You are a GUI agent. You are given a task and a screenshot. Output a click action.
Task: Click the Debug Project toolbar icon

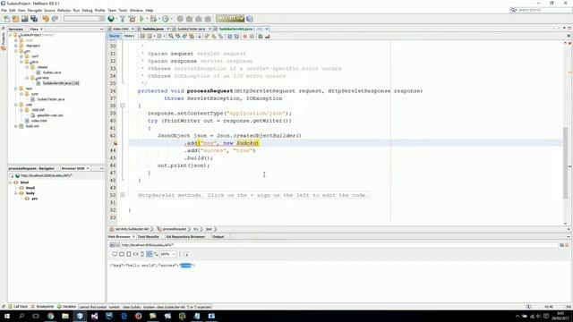coord(153,19)
